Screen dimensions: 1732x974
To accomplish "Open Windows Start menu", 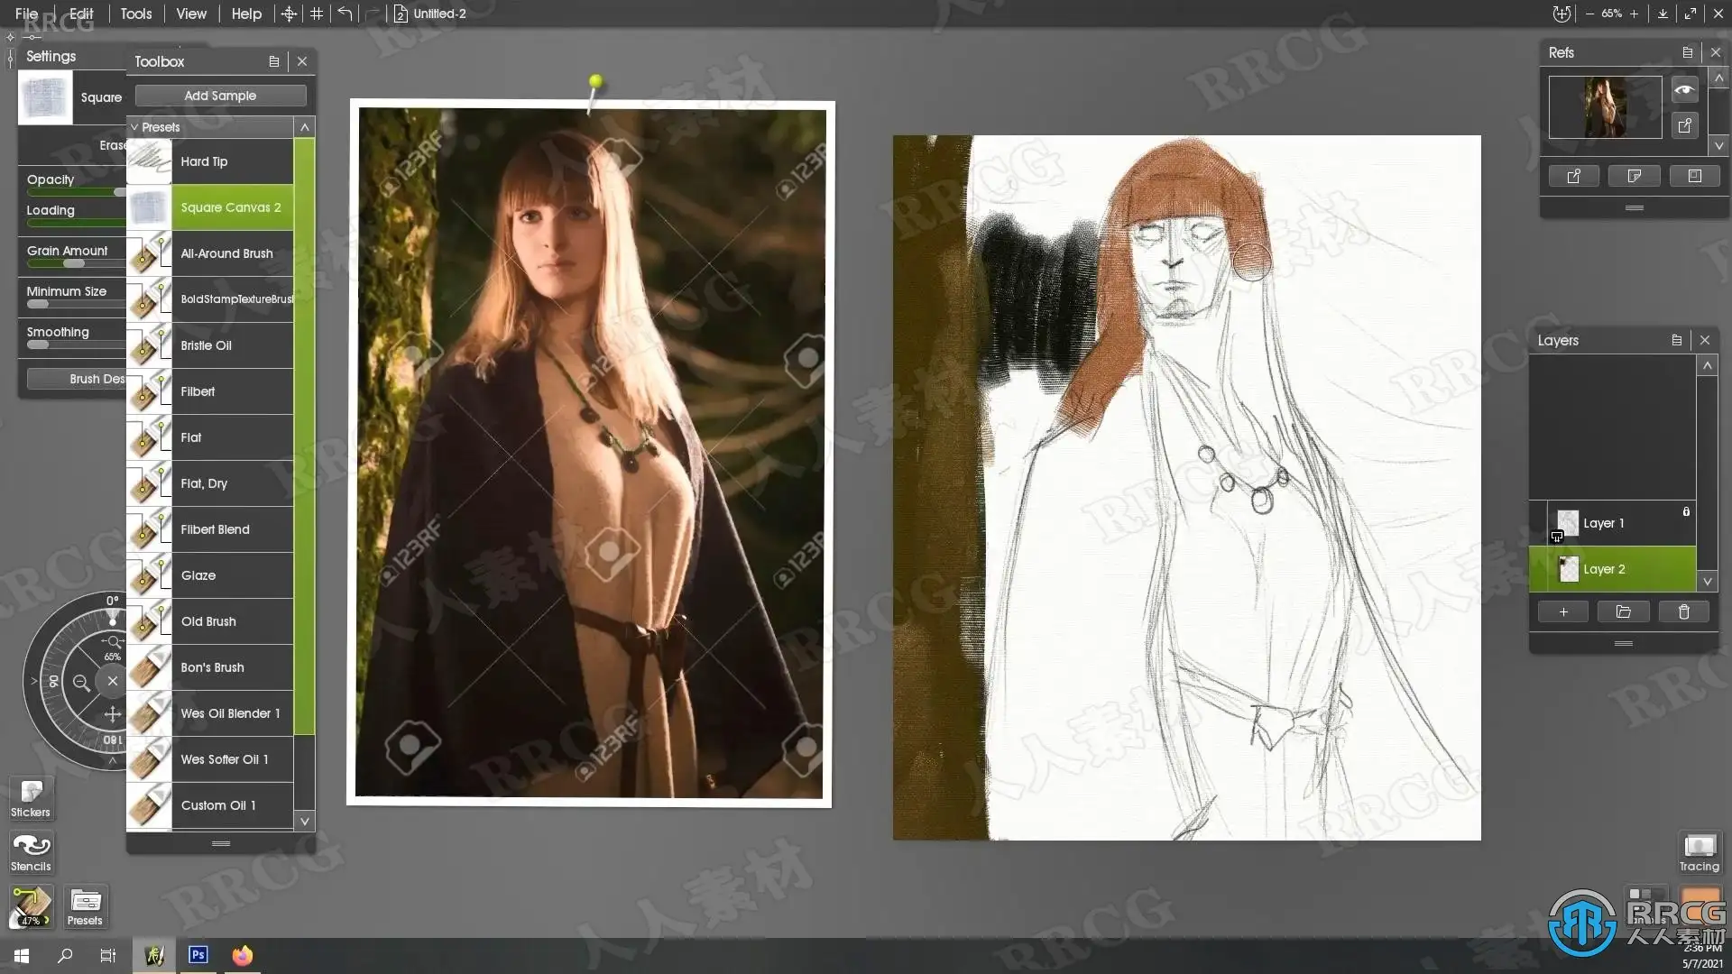I will click(22, 956).
